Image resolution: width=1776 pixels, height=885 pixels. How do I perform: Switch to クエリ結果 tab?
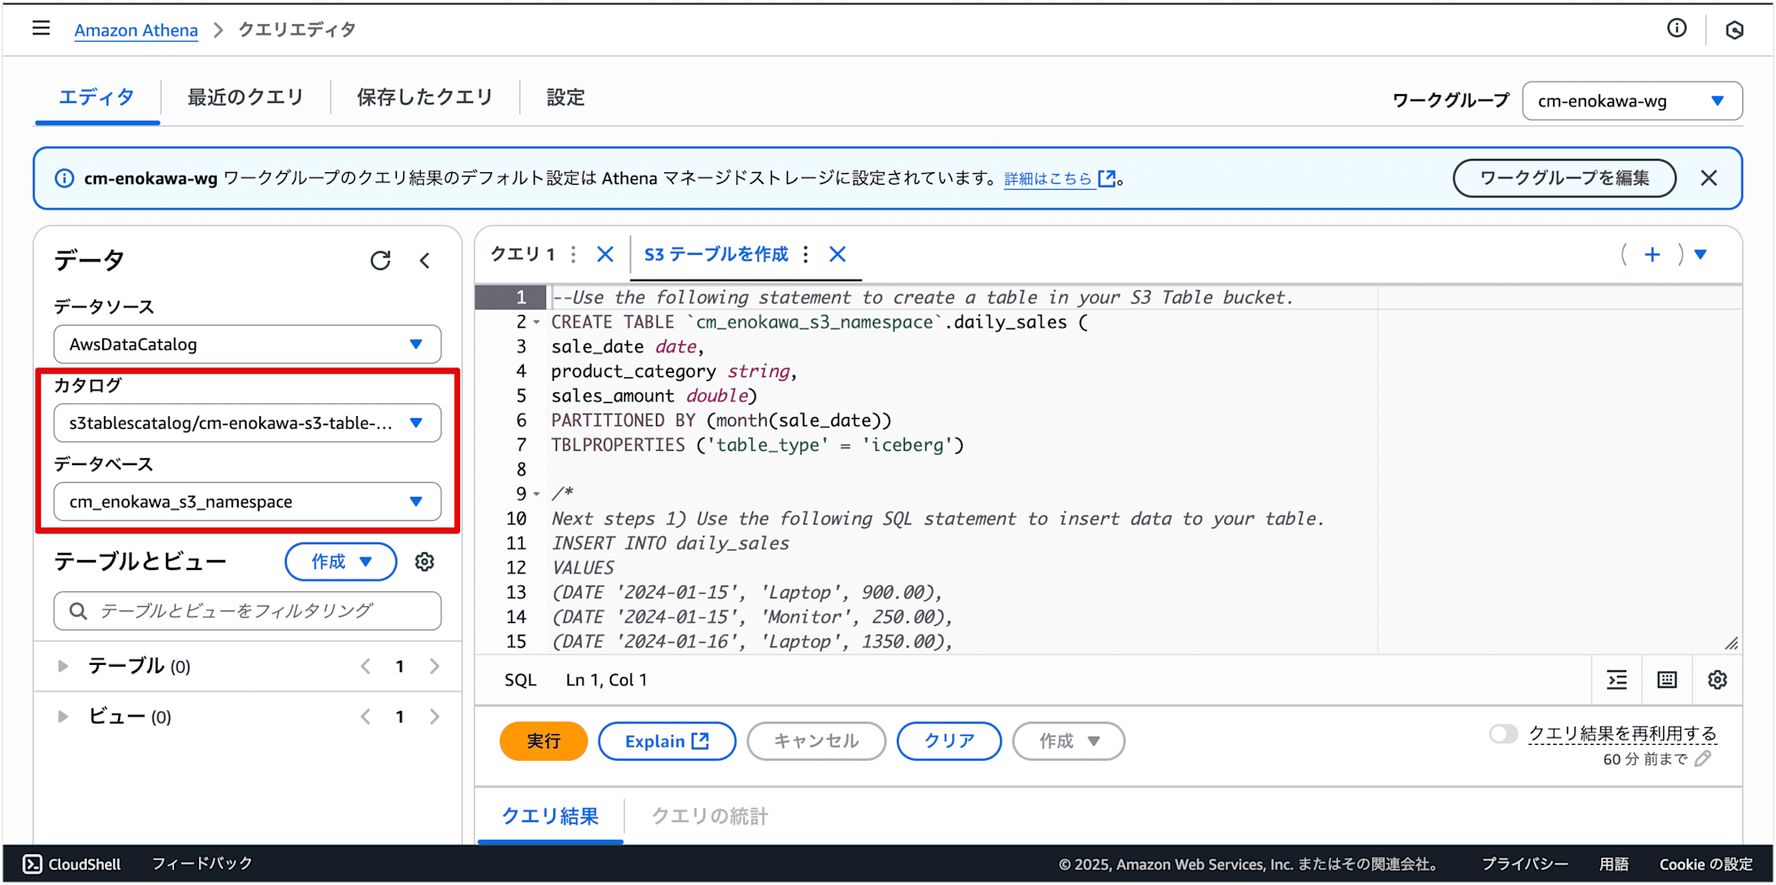551,817
